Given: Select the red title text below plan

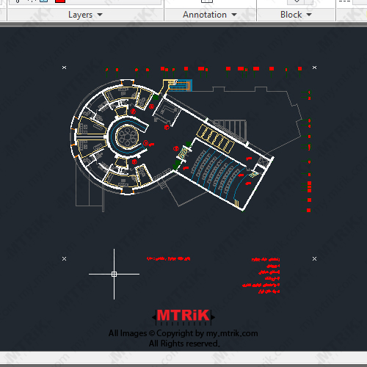Looking at the screenshot, I should pyautogui.click(x=168, y=258).
